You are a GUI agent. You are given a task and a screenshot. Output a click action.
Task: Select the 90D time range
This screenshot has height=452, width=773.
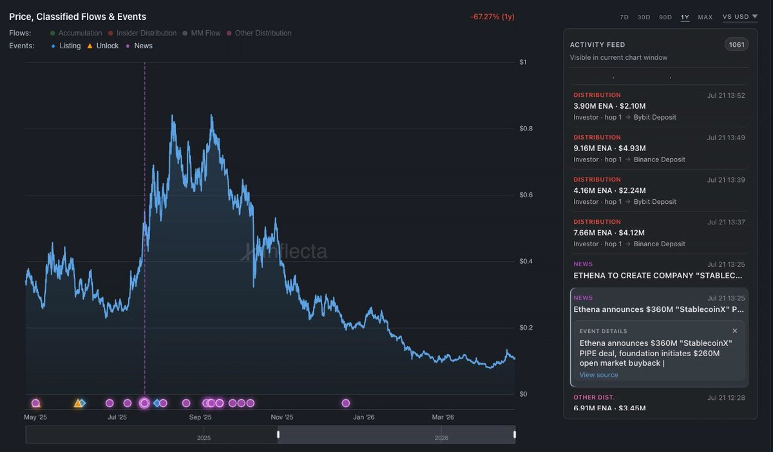(x=665, y=17)
